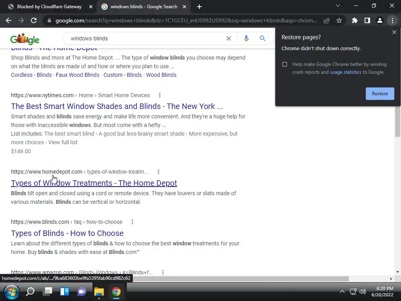The height and width of the screenshot is (301, 401).
Task: Enable sending crash reports checkbox
Action: click(285, 64)
